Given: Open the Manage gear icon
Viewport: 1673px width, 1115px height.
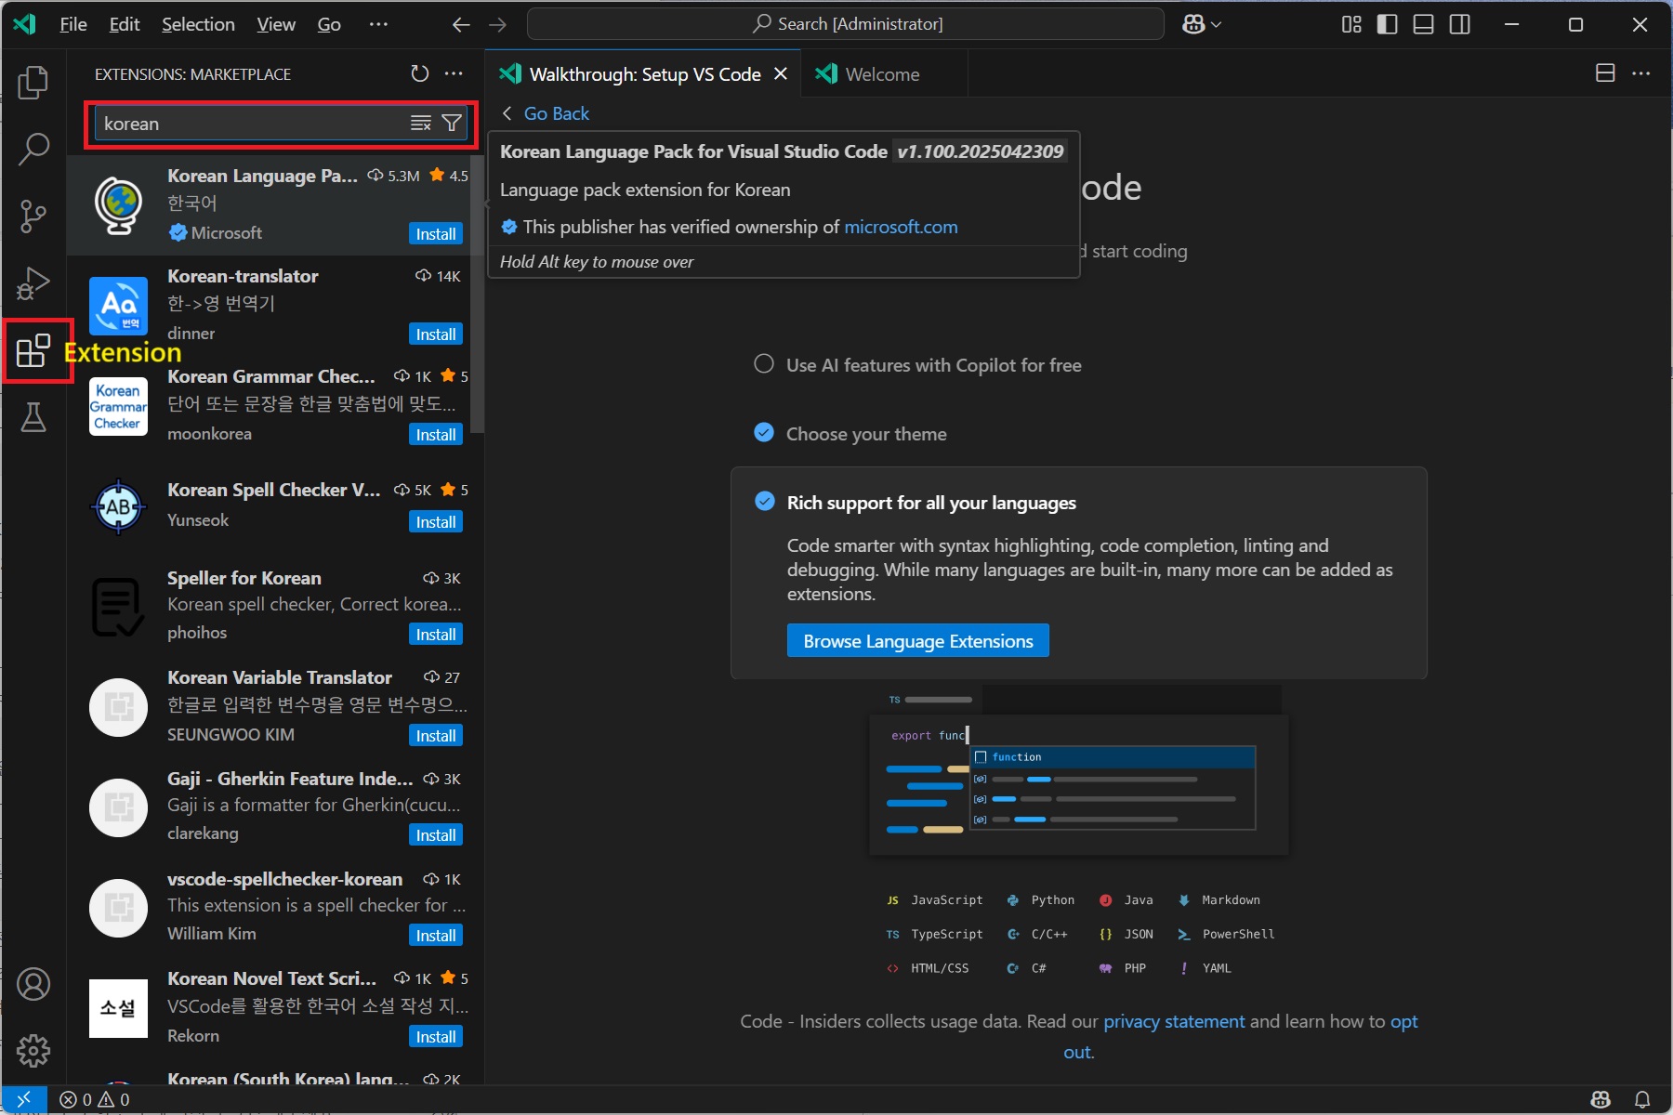Looking at the screenshot, I should [x=33, y=1051].
